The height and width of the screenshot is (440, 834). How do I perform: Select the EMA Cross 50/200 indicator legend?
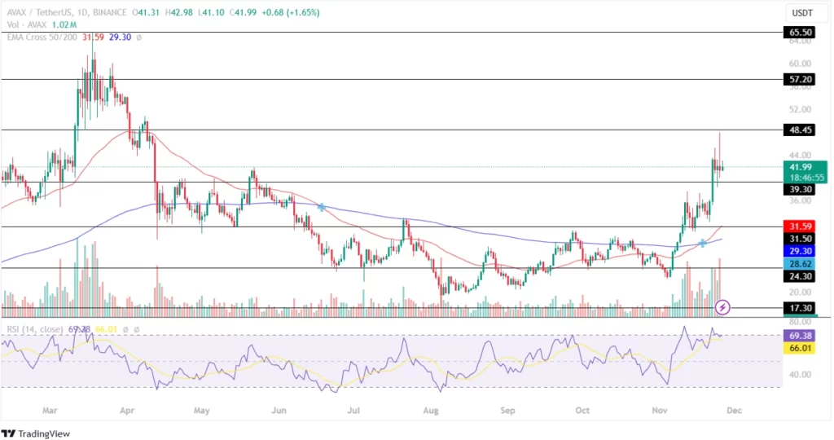(42, 37)
